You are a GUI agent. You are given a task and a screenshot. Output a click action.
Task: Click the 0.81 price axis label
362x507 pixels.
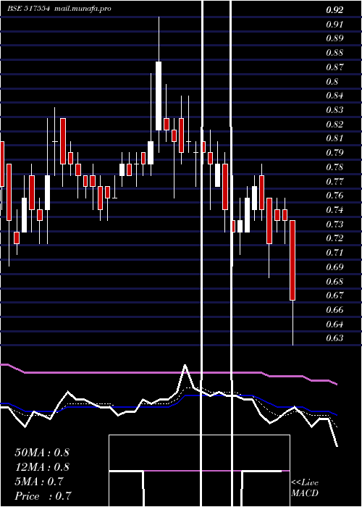[x=334, y=138]
